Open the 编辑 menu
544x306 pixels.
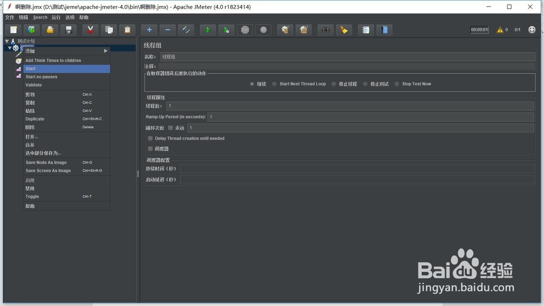[23, 17]
